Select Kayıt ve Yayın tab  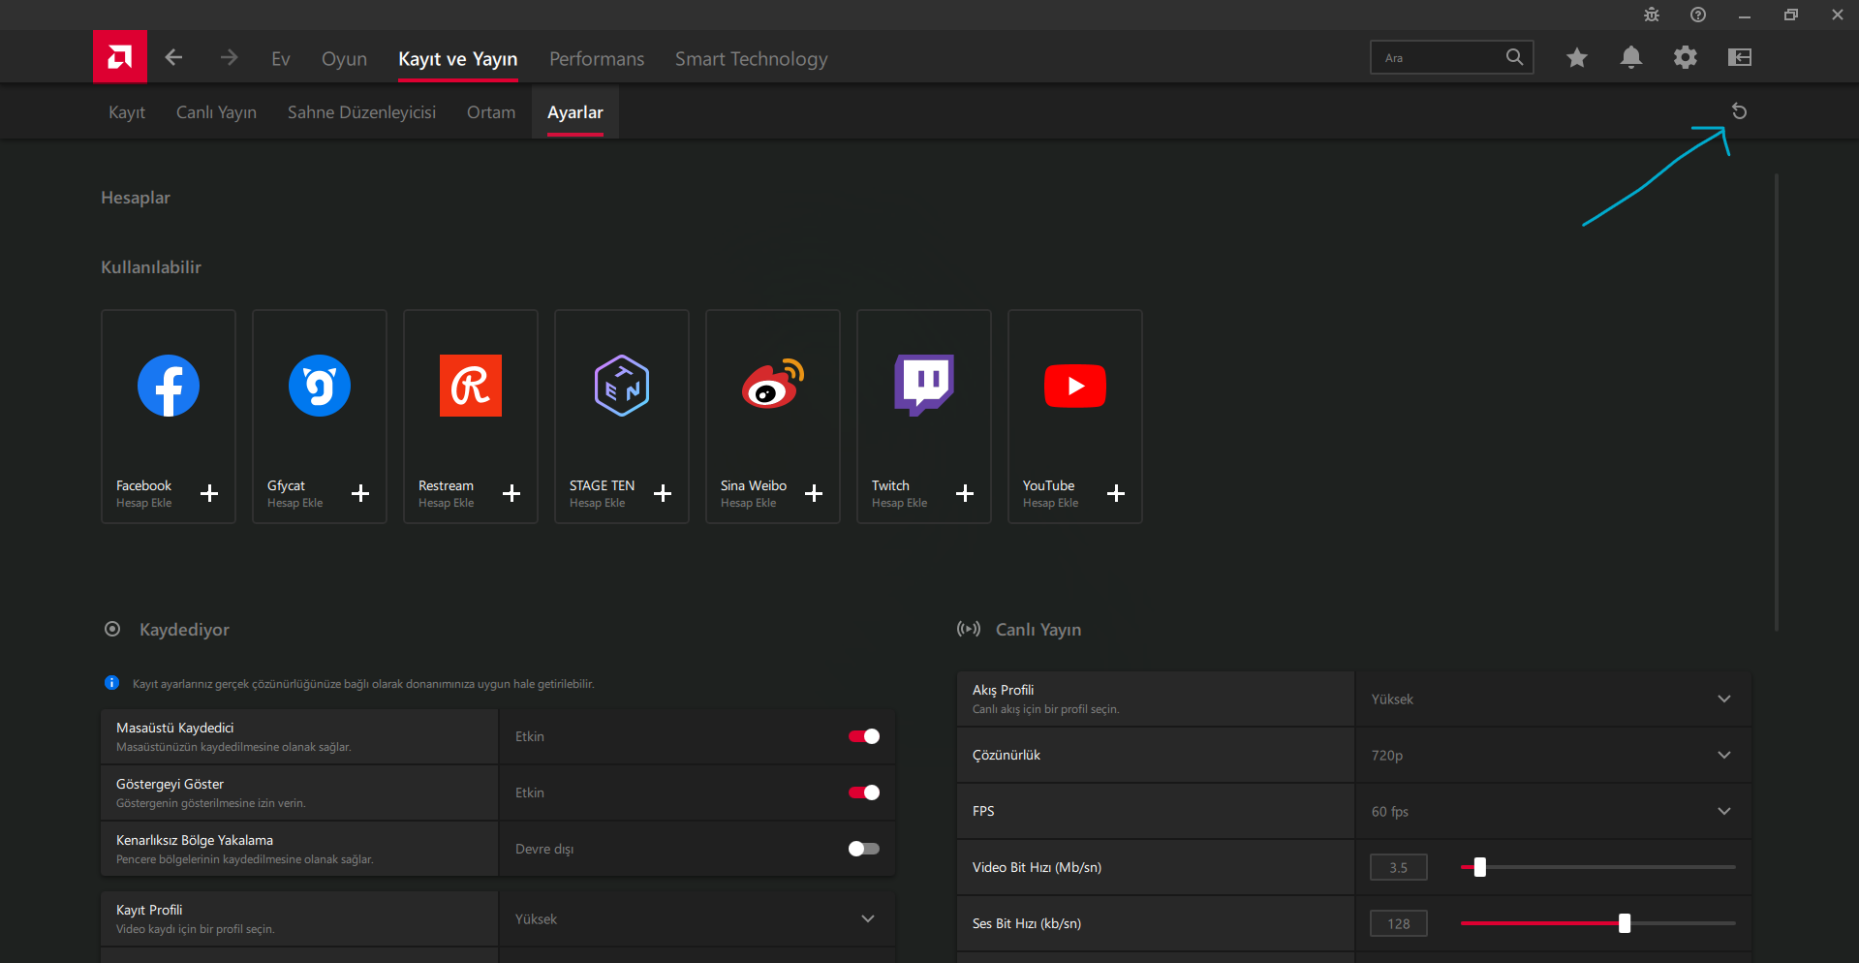pos(458,59)
